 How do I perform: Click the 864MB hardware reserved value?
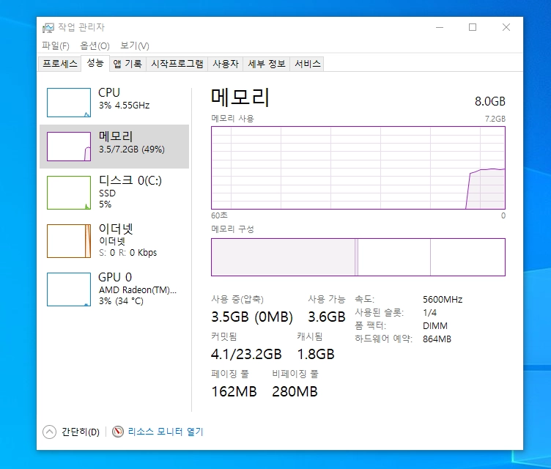pos(437,339)
